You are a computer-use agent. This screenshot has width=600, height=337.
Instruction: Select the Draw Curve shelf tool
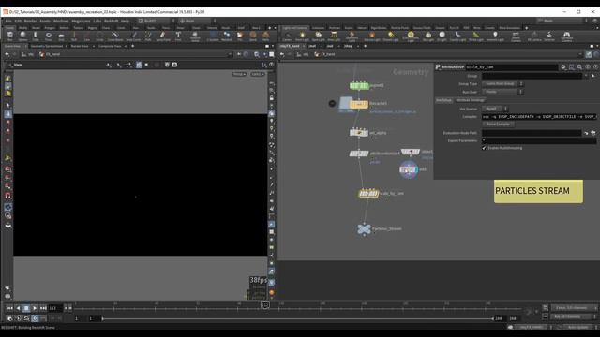[x=133, y=37]
